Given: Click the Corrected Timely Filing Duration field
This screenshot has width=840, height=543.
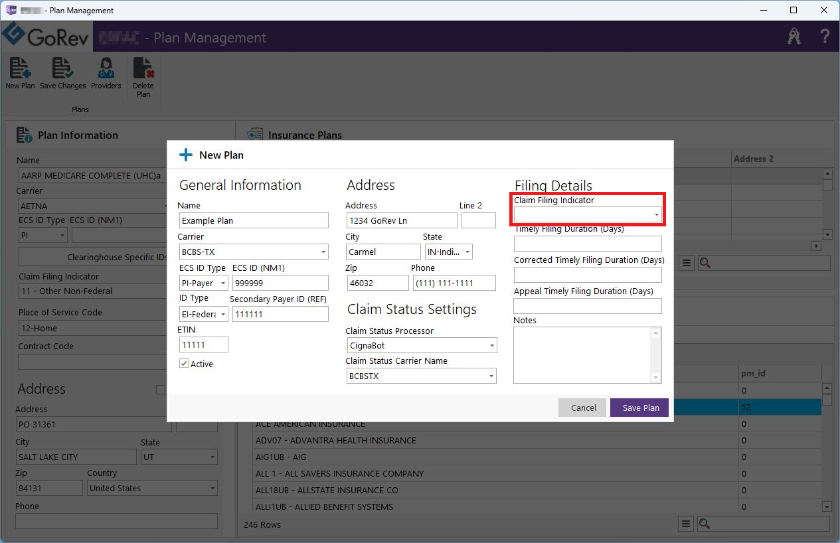Looking at the screenshot, I should tap(588, 275).
